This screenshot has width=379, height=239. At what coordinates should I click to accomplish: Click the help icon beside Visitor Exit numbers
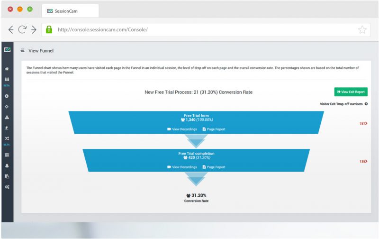(x=366, y=103)
